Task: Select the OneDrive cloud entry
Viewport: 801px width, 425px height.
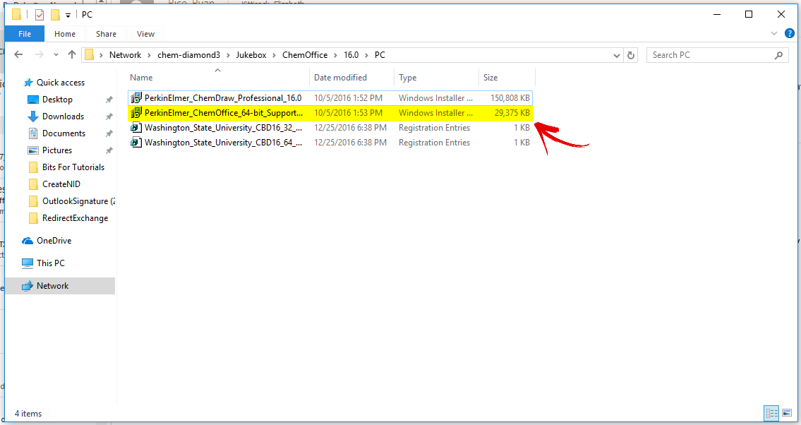Action: tap(54, 241)
